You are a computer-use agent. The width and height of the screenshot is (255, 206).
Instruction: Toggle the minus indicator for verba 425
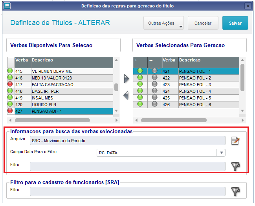[154, 98]
